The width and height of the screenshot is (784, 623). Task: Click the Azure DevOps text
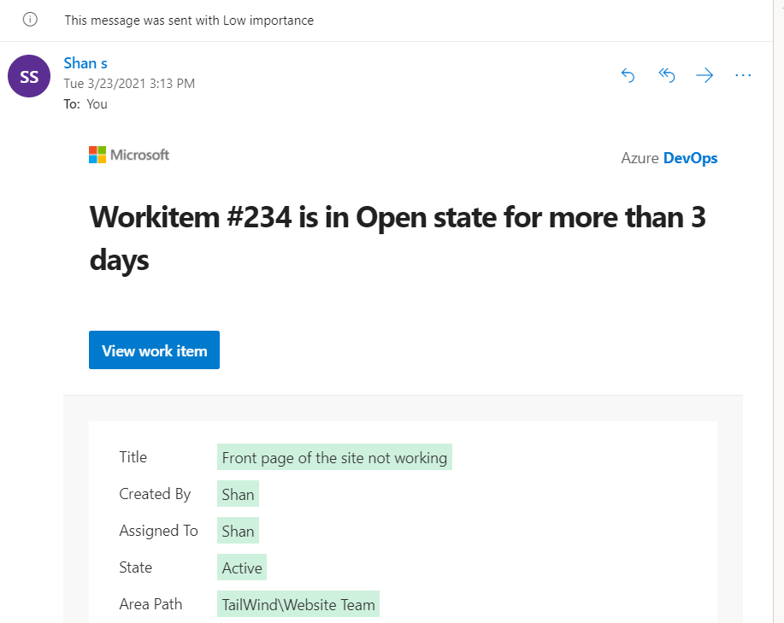tap(669, 158)
